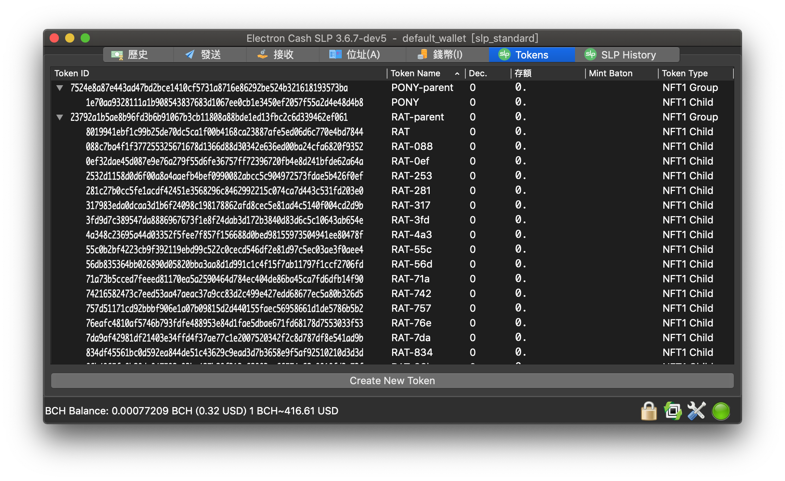Select the SLP icon on Tokens tab
This screenshot has width=785, height=481.
click(504, 55)
